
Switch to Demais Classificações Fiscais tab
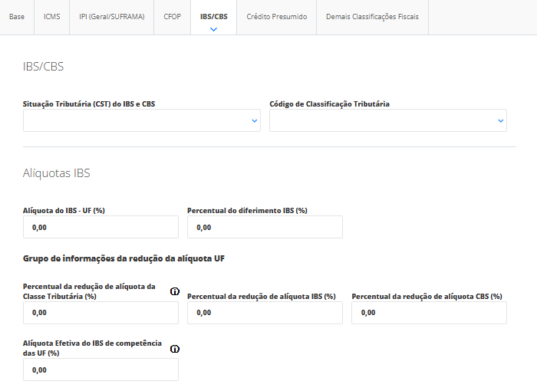[x=372, y=16]
